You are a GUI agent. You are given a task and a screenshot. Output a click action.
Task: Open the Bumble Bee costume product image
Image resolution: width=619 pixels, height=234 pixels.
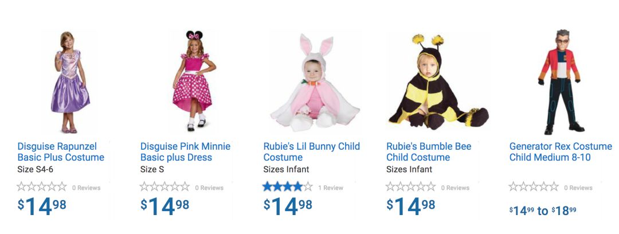click(438, 82)
